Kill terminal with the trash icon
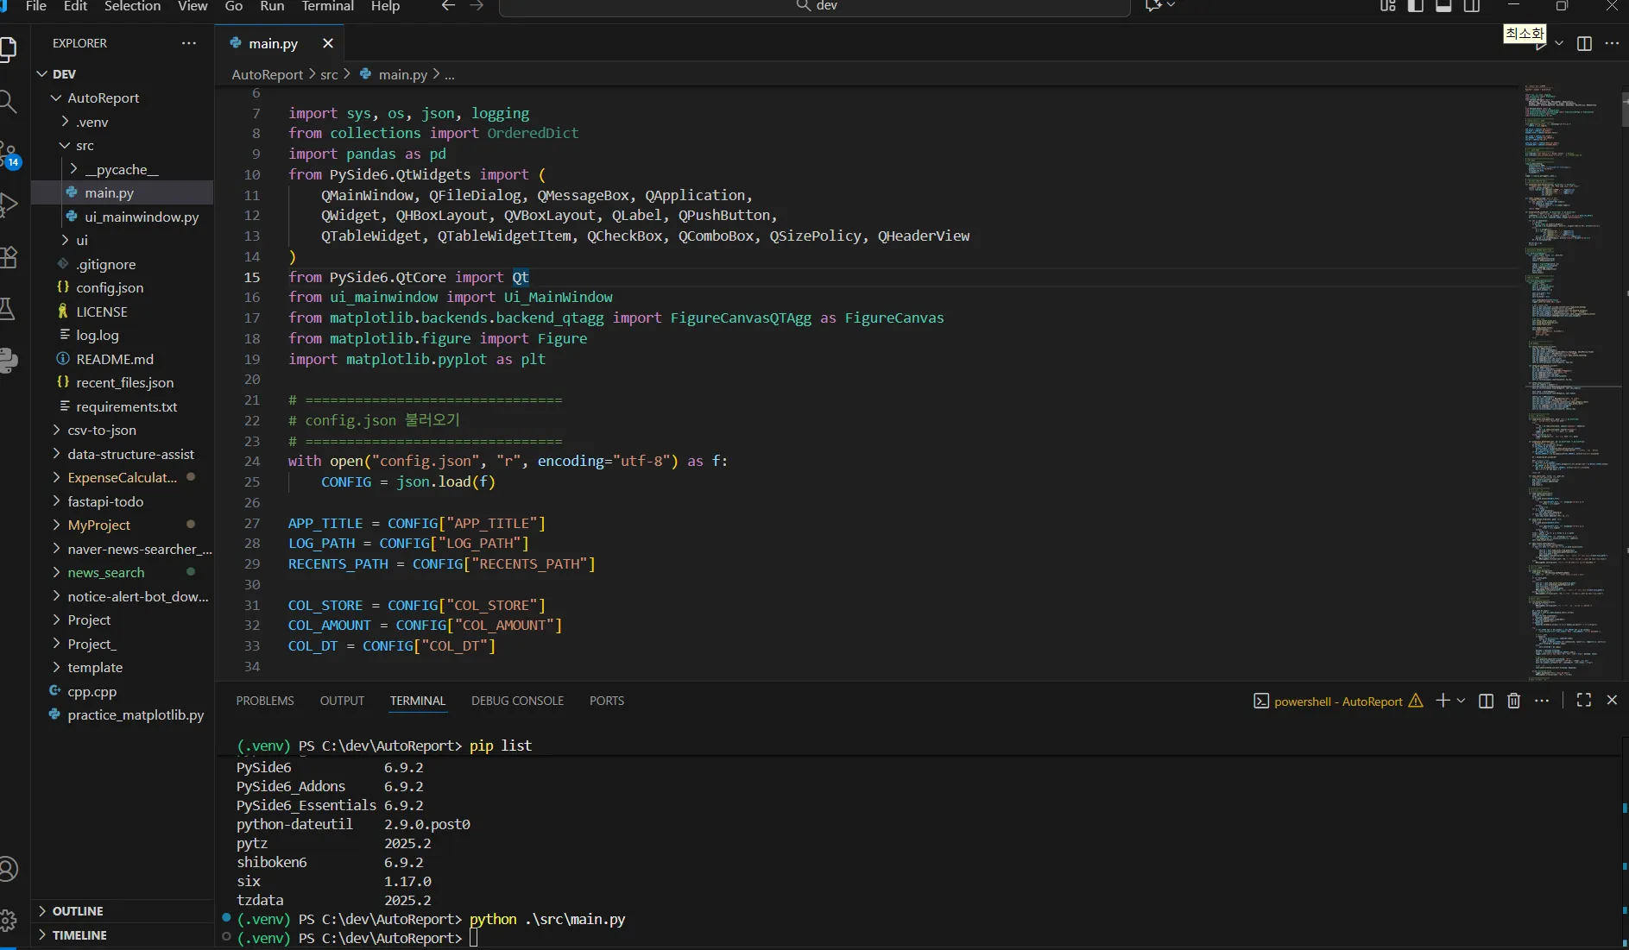Viewport: 1629px width, 950px height. [1513, 701]
